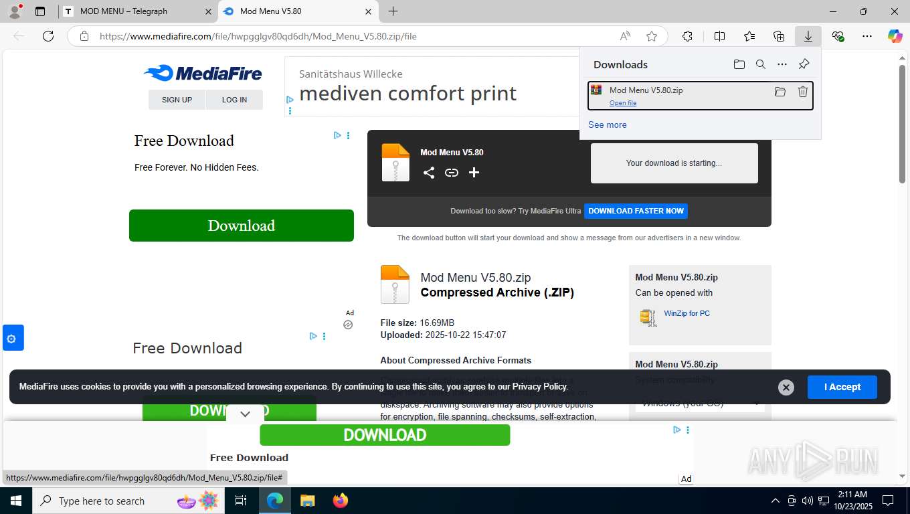Viewport: 910px width, 514px height.
Task: Click Open file link for Mod Menu V5.80.zip
Action: click(623, 102)
